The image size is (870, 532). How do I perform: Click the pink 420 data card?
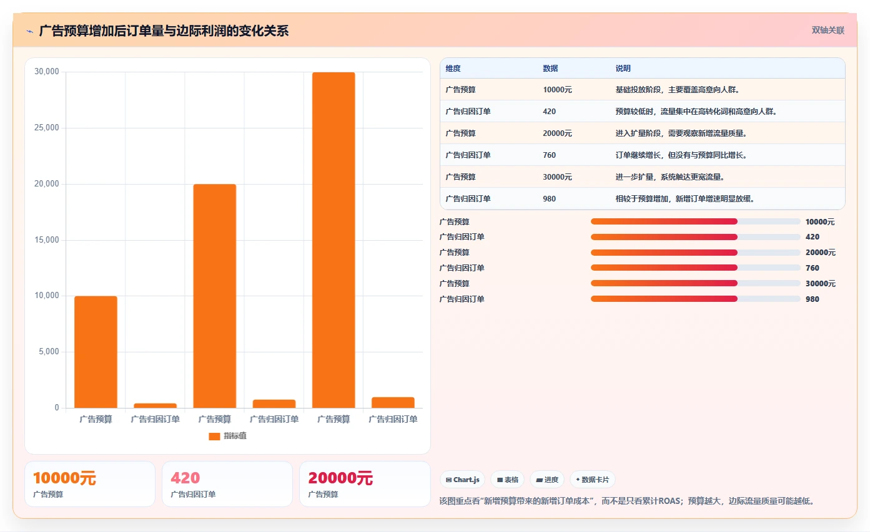227,484
